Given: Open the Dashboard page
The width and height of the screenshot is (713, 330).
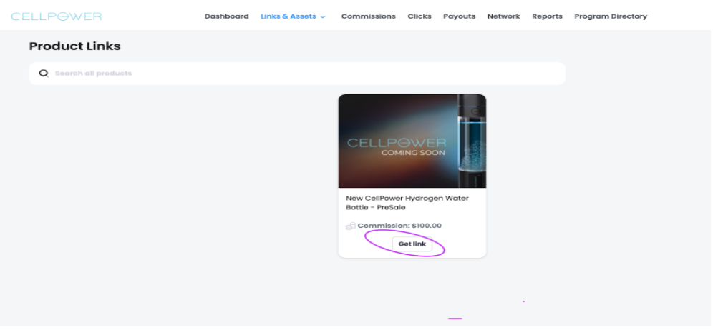Looking at the screenshot, I should (x=226, y=16).
